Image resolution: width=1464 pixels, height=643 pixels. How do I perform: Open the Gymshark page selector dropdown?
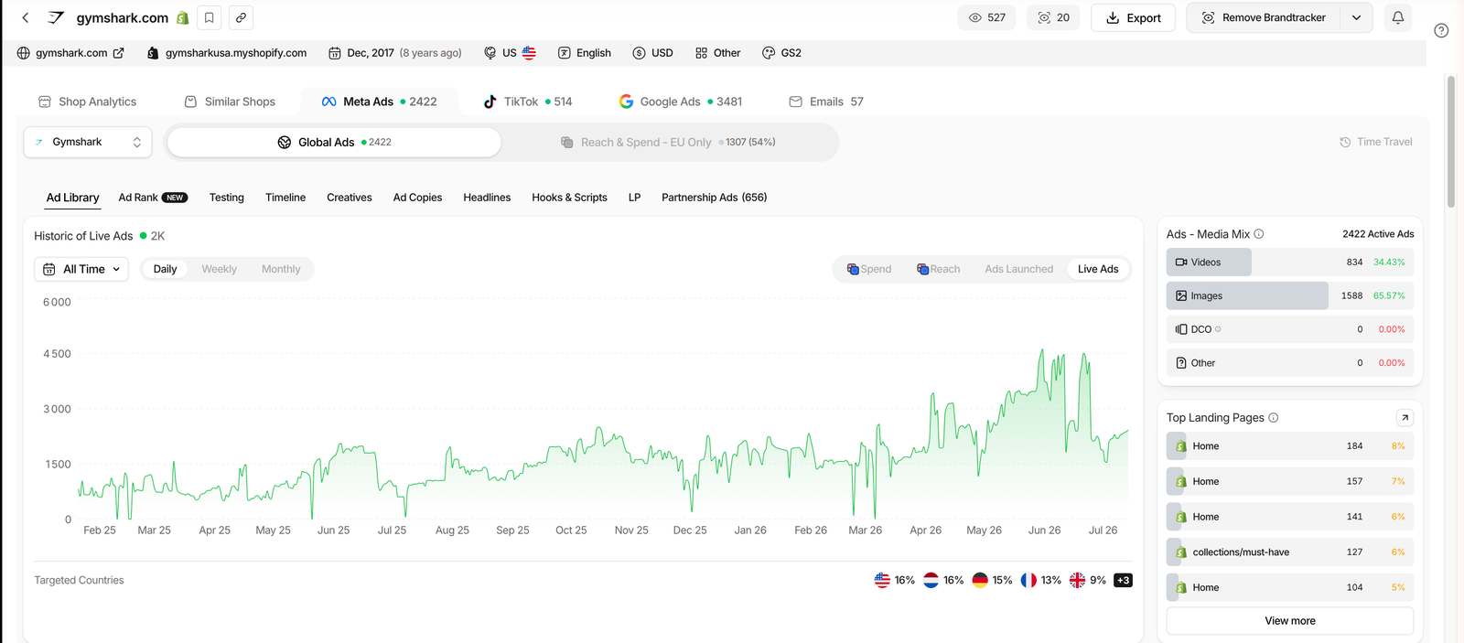pos(88,142)
